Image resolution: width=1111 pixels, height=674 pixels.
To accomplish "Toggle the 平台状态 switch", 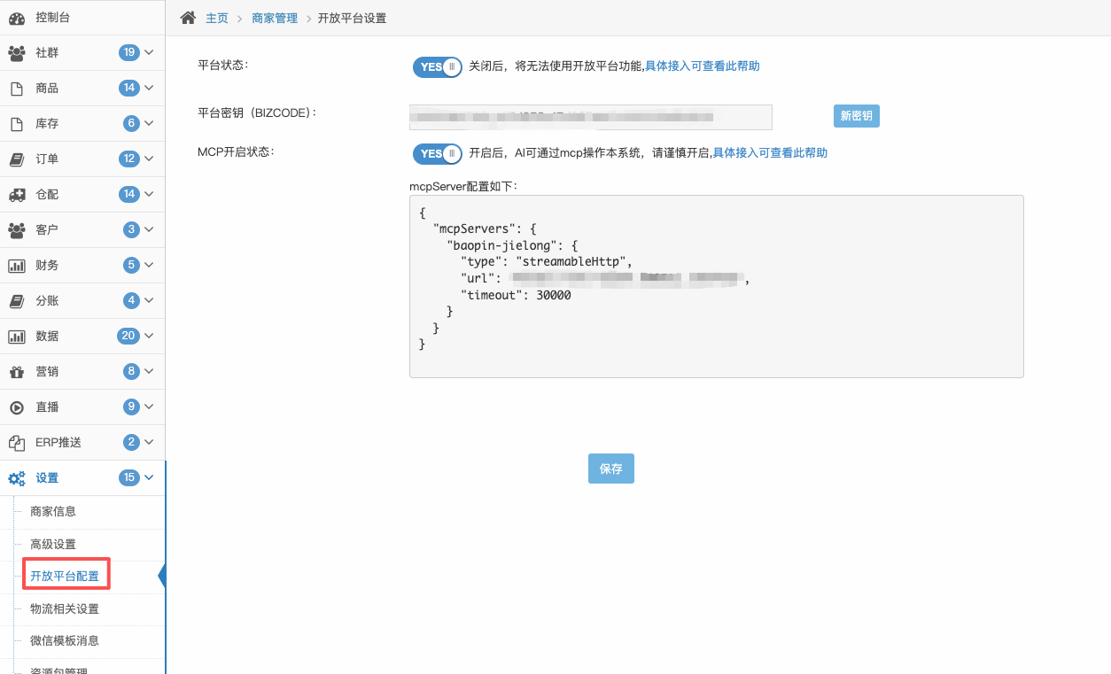I will tap(437, 66).
